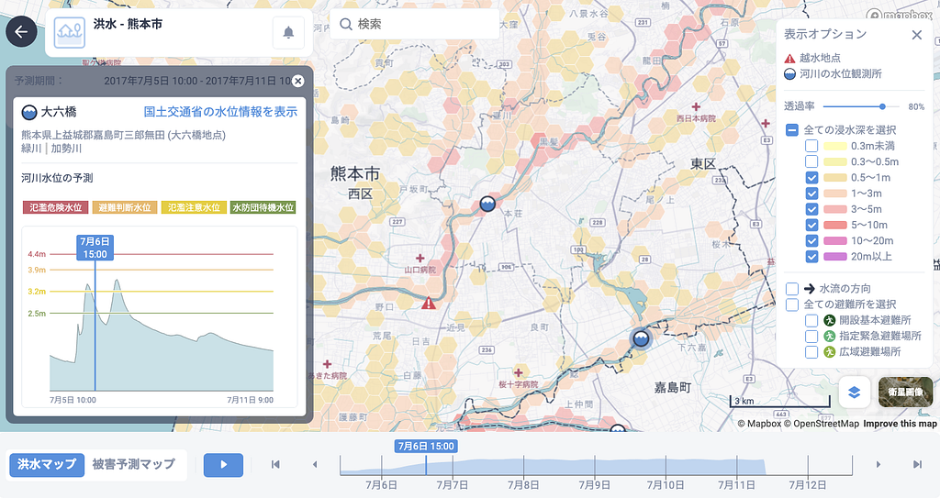The width and height of the screenshot is (940, 498).
Task: Click the 透過率 transparency slider handle
Action: [x=882, y=106]
